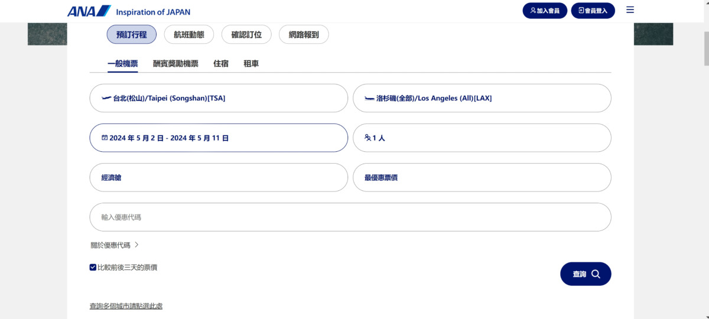Expand the 1 人 passenger selector
Image resolution: width=709 pixels, height=319 pixels.
point(482,138)
